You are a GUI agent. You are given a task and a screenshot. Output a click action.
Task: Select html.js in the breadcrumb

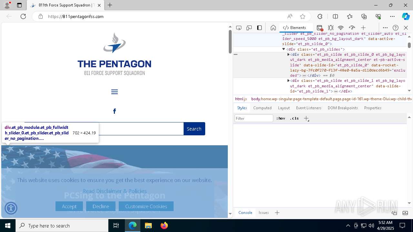click(x=241, y=99)
